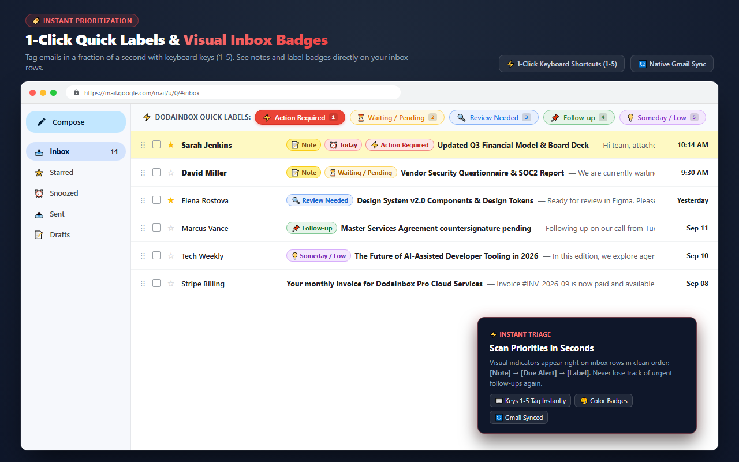Unstar the Elena Rostova email

[171, 200]
